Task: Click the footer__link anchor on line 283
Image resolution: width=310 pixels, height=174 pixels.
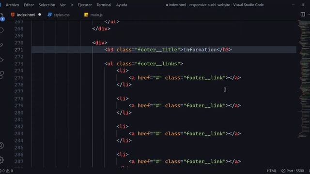Action: 185,133
